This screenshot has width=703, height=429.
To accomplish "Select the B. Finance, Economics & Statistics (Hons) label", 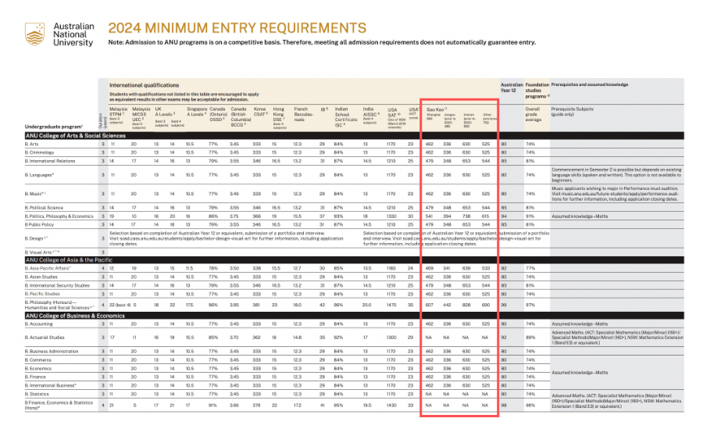I will pyautogui.click(x=59, y=406).
